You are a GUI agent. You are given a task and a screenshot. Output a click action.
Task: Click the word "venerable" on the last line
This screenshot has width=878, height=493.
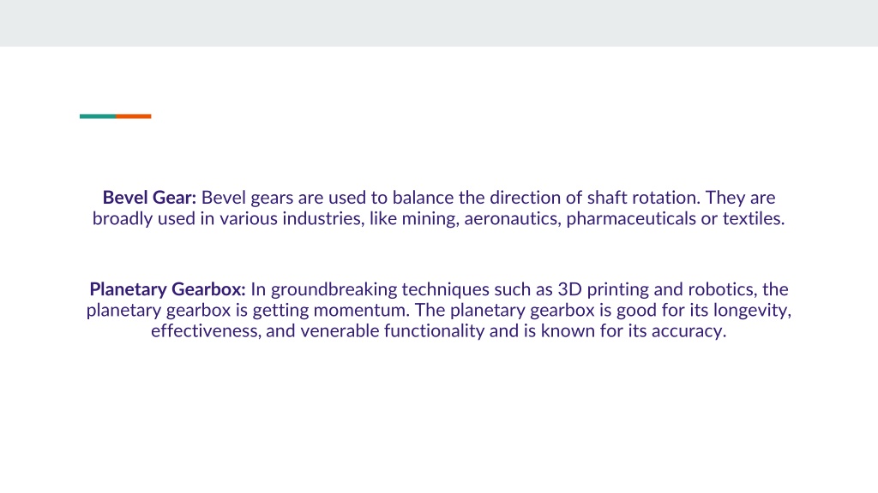coord(340,331)
